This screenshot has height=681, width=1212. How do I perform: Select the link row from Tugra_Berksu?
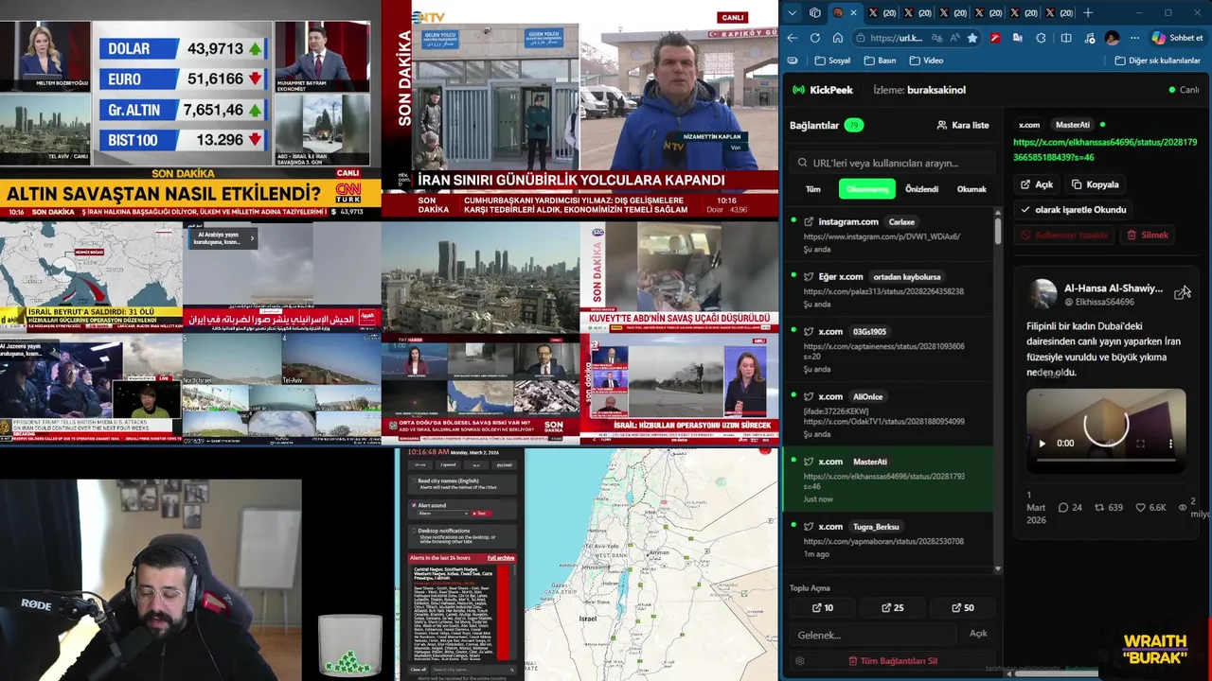click(887, 540)
